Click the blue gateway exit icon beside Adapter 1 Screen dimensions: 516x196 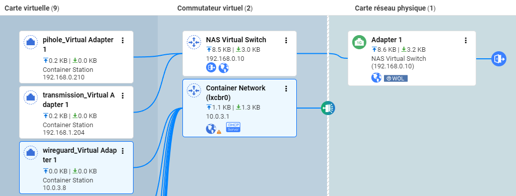pyautogui.click(x=499, y=59)
